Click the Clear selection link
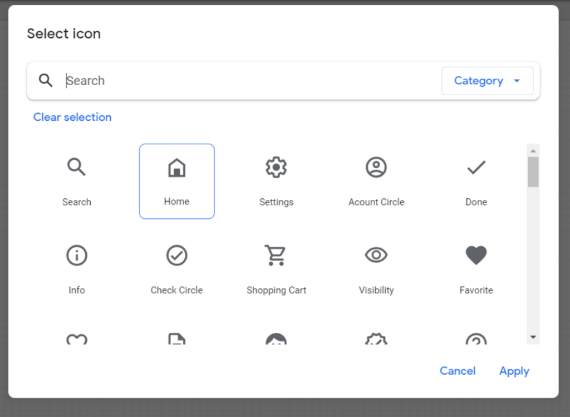Viewport: 570px width, 417px height. [72, 117]
